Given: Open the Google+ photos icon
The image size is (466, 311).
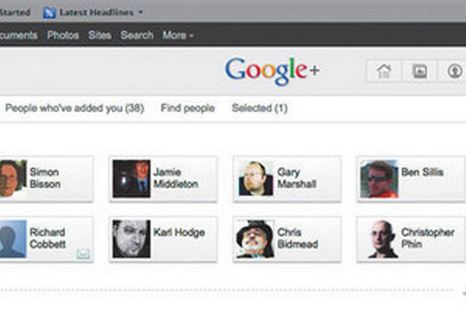Looking at the screenshot, I should coord(419,71).
